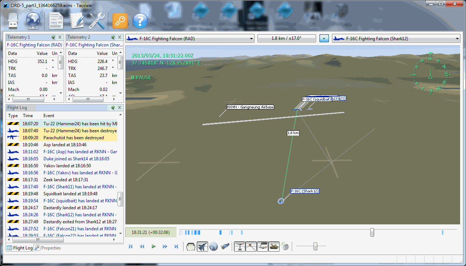
Task: Start playback with the green play button
Action: point(154,246)
